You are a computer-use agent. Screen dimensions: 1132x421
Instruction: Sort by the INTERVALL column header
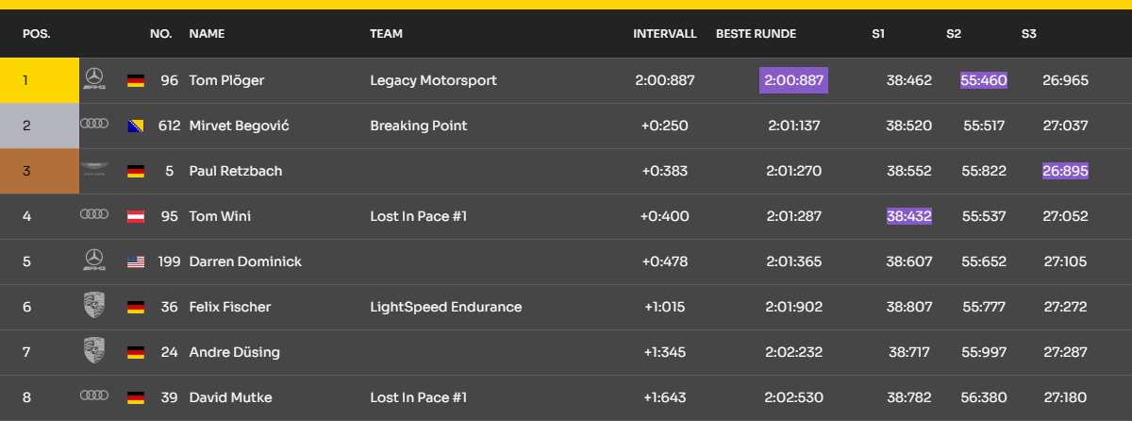664,34
